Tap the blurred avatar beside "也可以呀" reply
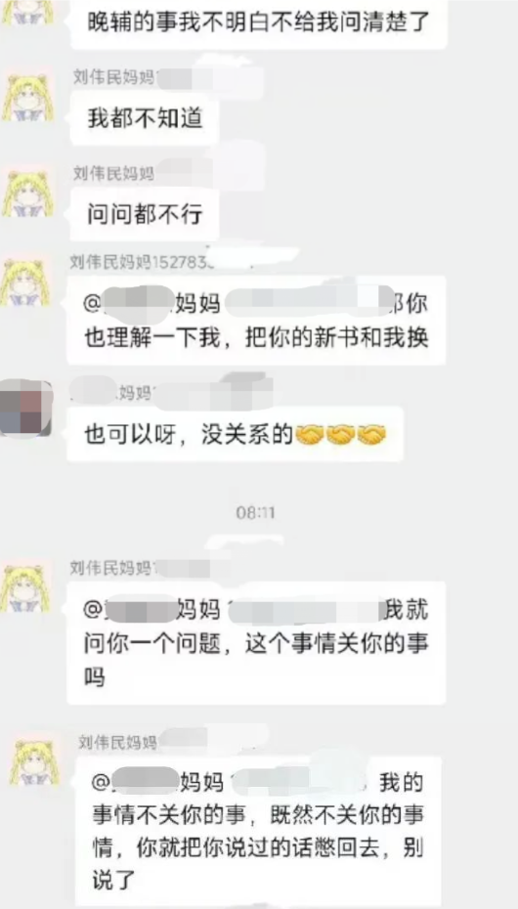518x909 pixels. [x=26, y=408]
